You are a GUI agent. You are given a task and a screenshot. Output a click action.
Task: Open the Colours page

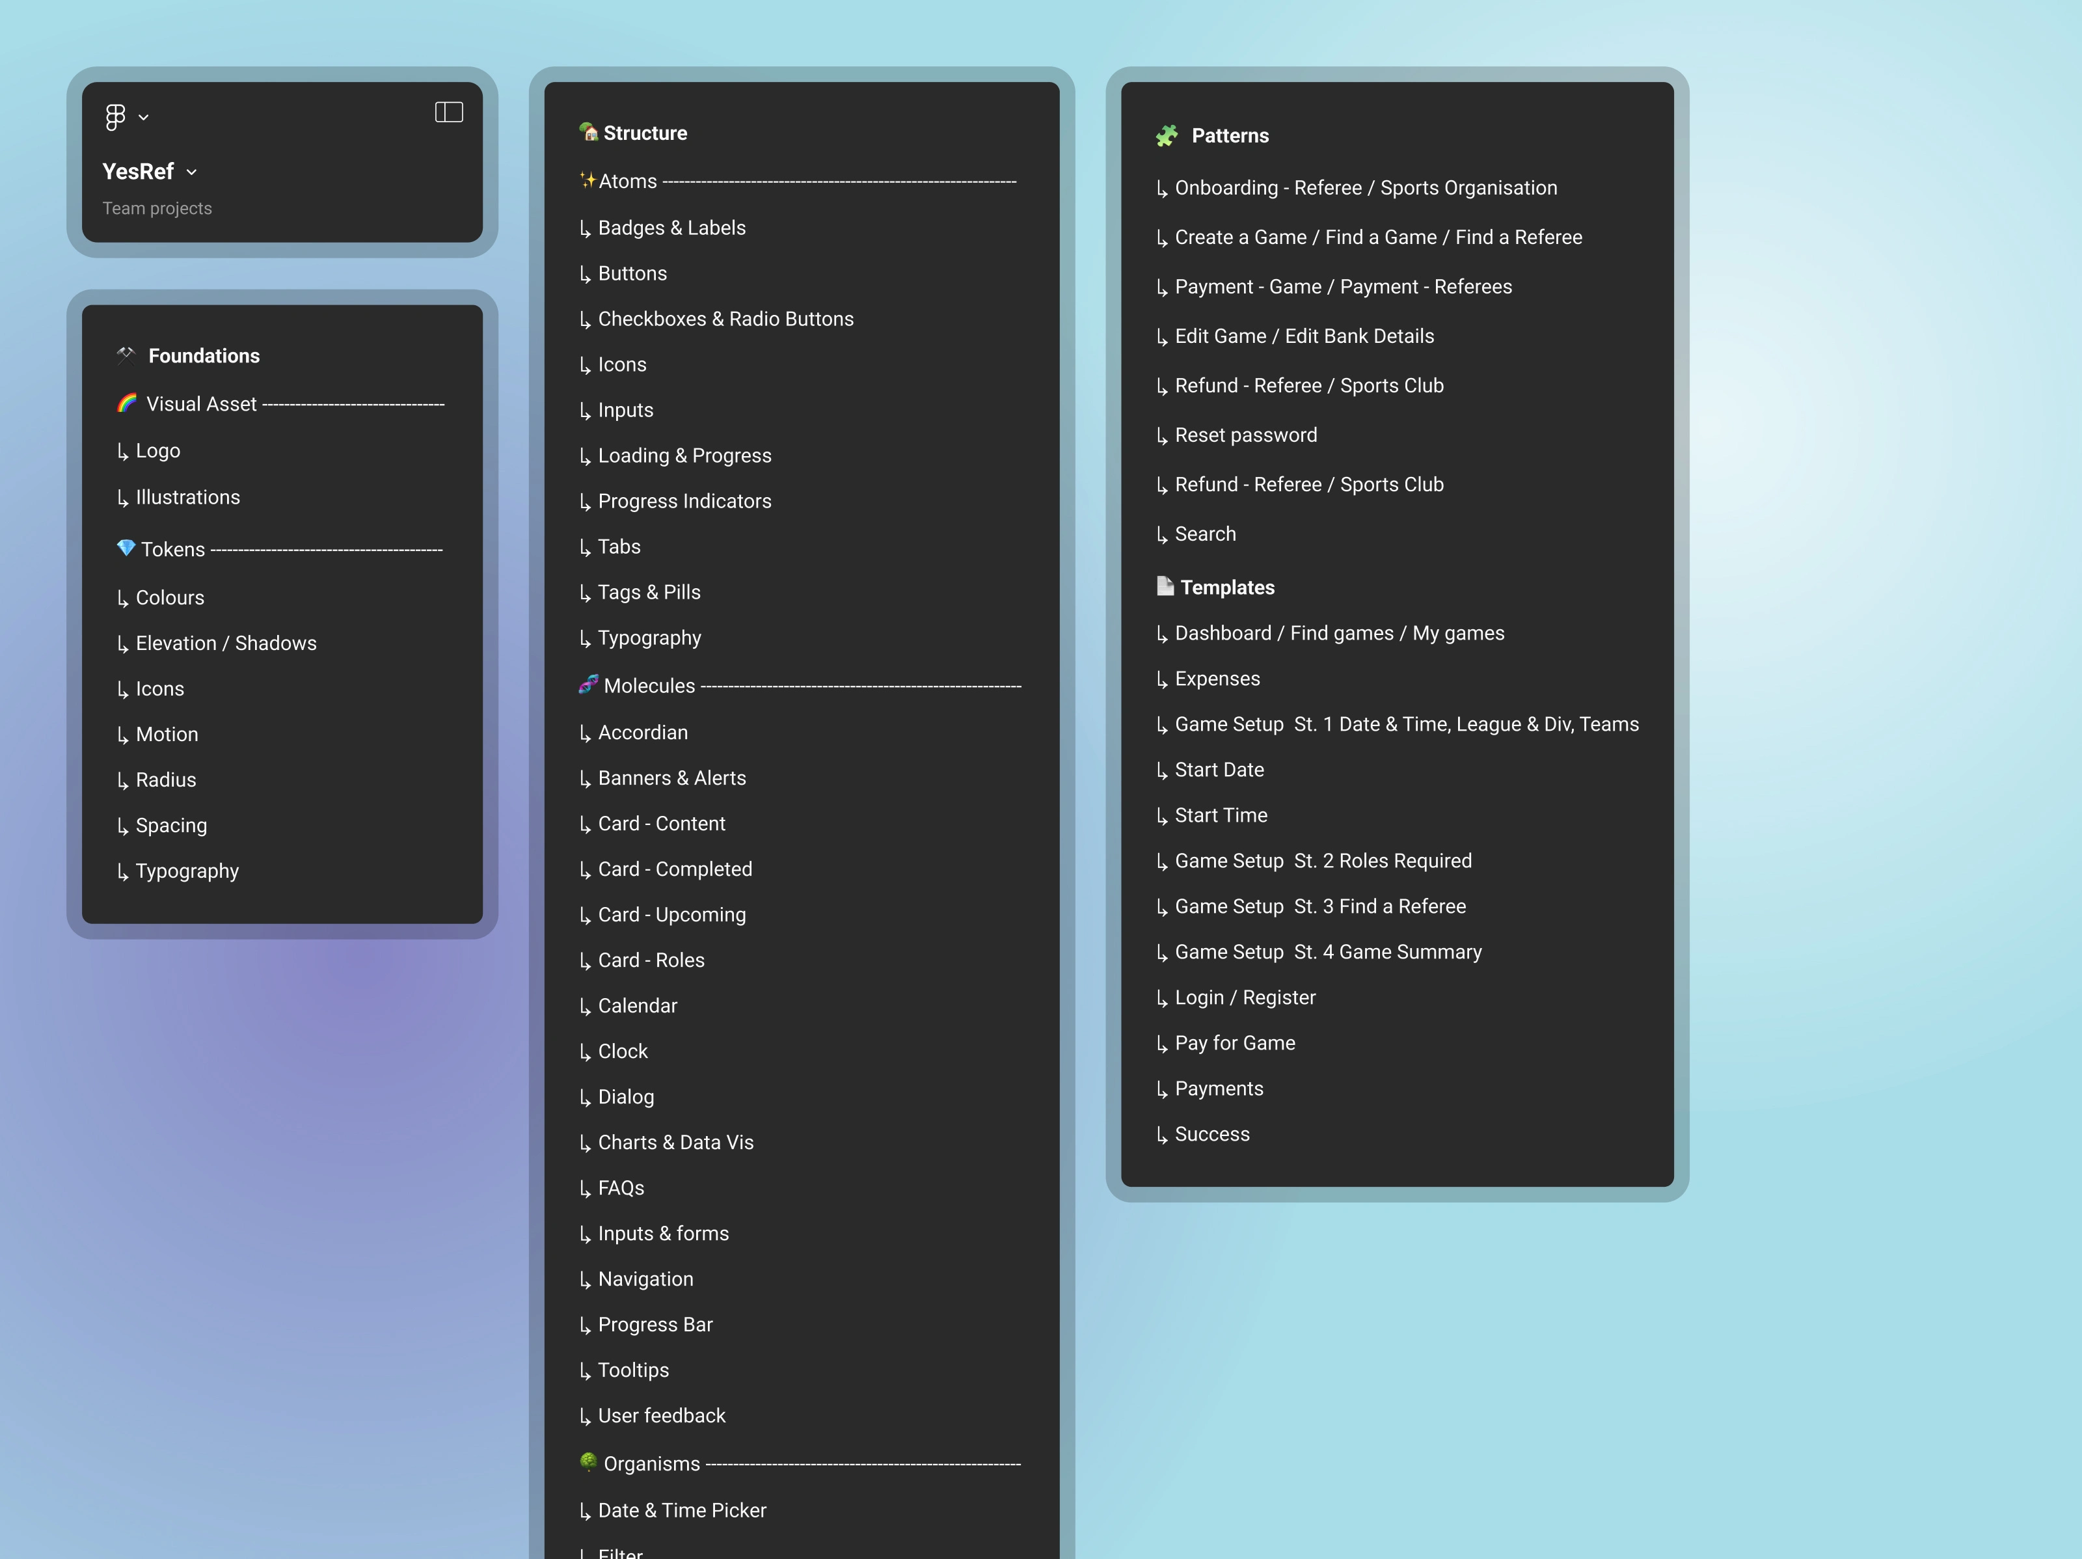(169, 598)
